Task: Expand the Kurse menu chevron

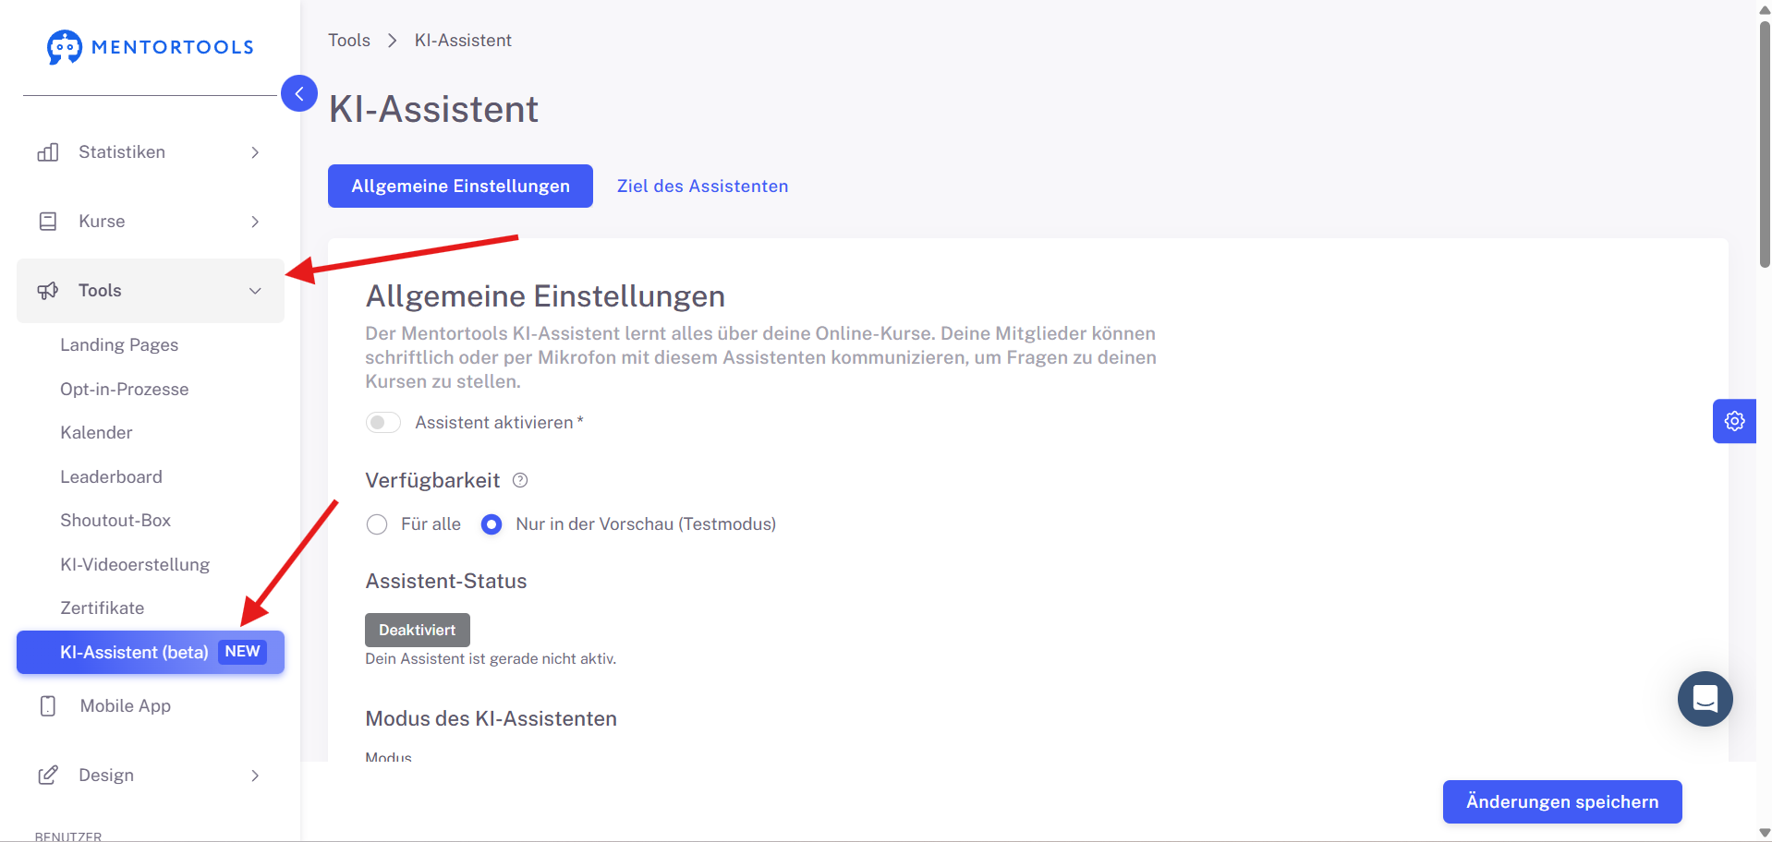Action: click(255, 222)
